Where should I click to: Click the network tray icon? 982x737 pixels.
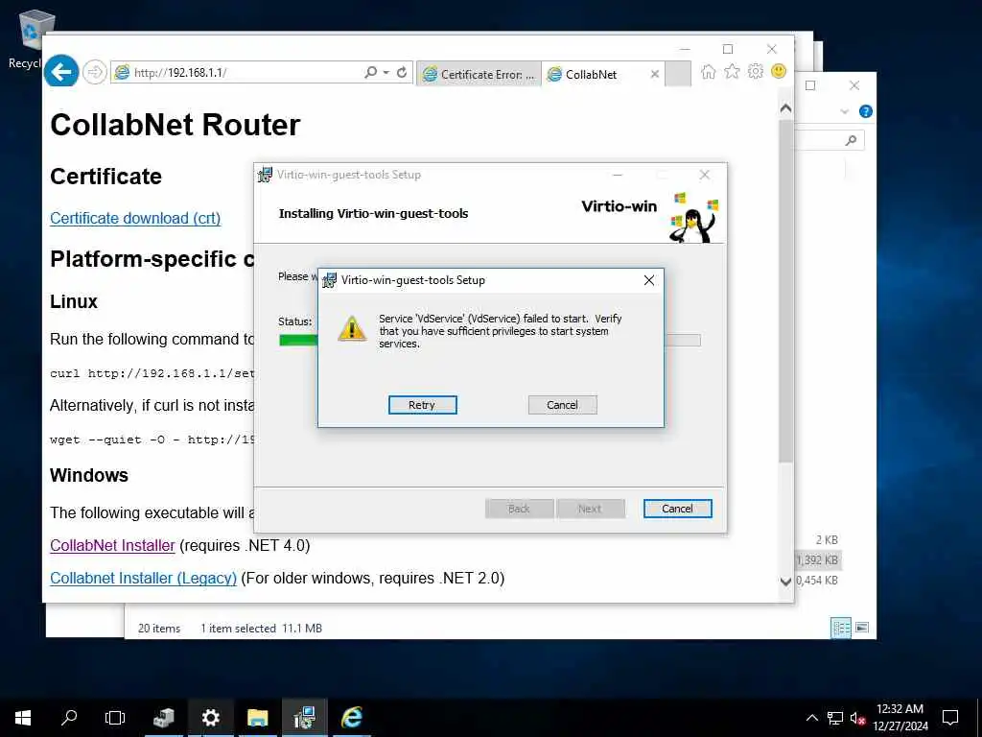click(x=835, y=718)
